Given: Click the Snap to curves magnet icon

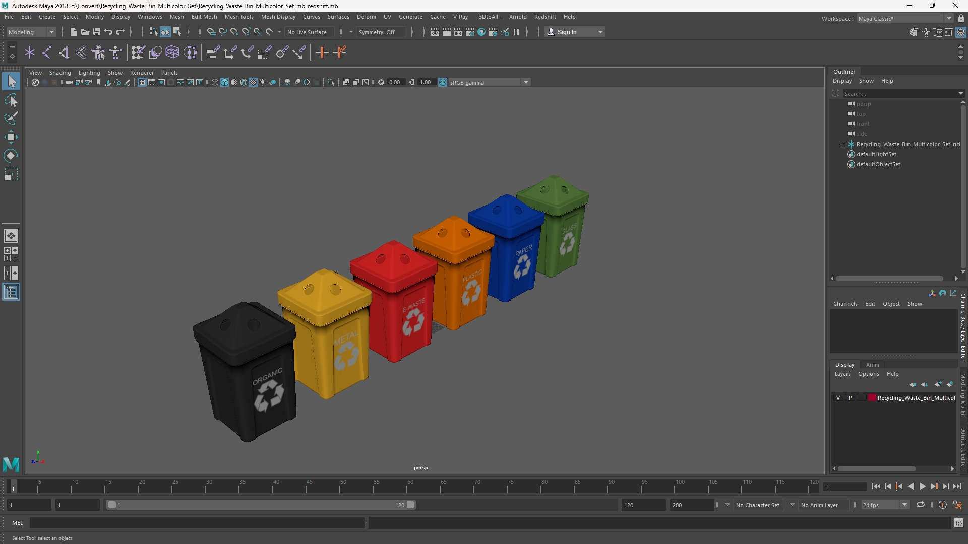Looking at the screenshot, I should (222, 32).
